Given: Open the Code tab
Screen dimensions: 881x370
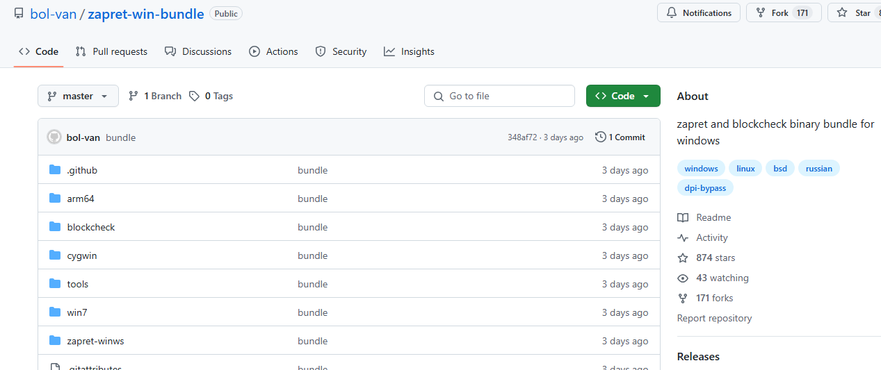Looking at the screenshot, I should click(x=39, y=51).
